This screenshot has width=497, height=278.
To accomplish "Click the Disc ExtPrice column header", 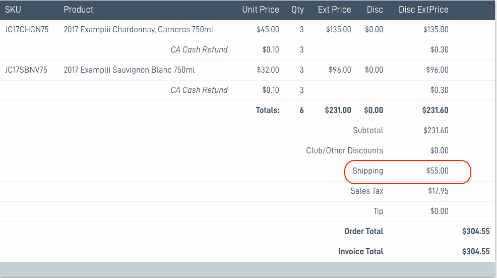I will [423, 10].
